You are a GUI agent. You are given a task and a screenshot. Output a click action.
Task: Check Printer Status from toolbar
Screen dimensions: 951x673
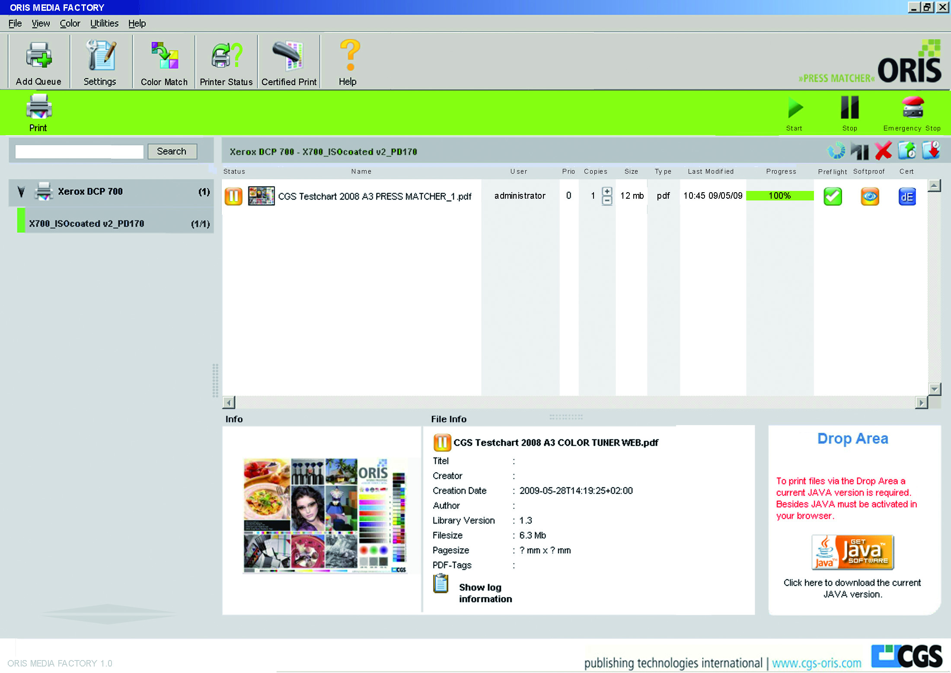click(x=226, y=56)
